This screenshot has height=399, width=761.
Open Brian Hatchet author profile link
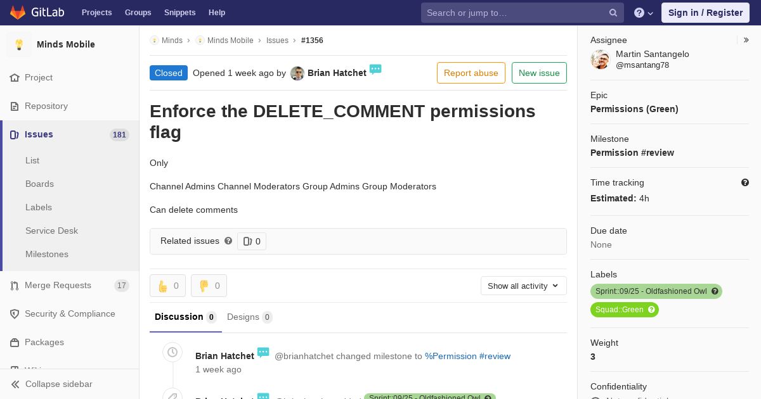pyautogui.click(x=337, y=73)
